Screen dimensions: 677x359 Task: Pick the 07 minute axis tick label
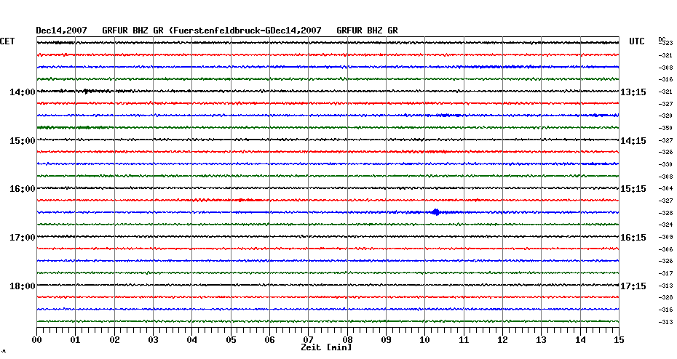point(308,339)
